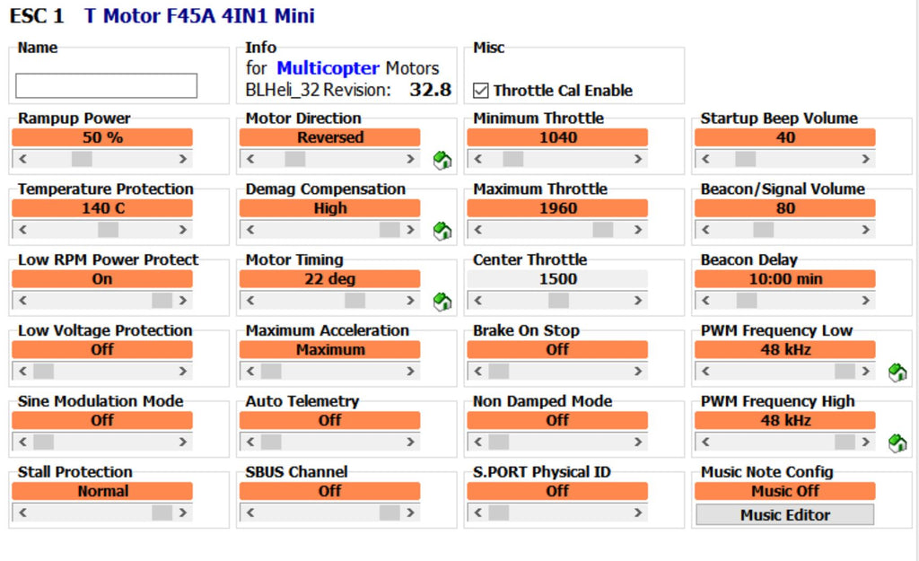This screenshot has height=561, width=919.
Task: Click green house icon beside PWM Frequency Low
Action: [897, 372]
